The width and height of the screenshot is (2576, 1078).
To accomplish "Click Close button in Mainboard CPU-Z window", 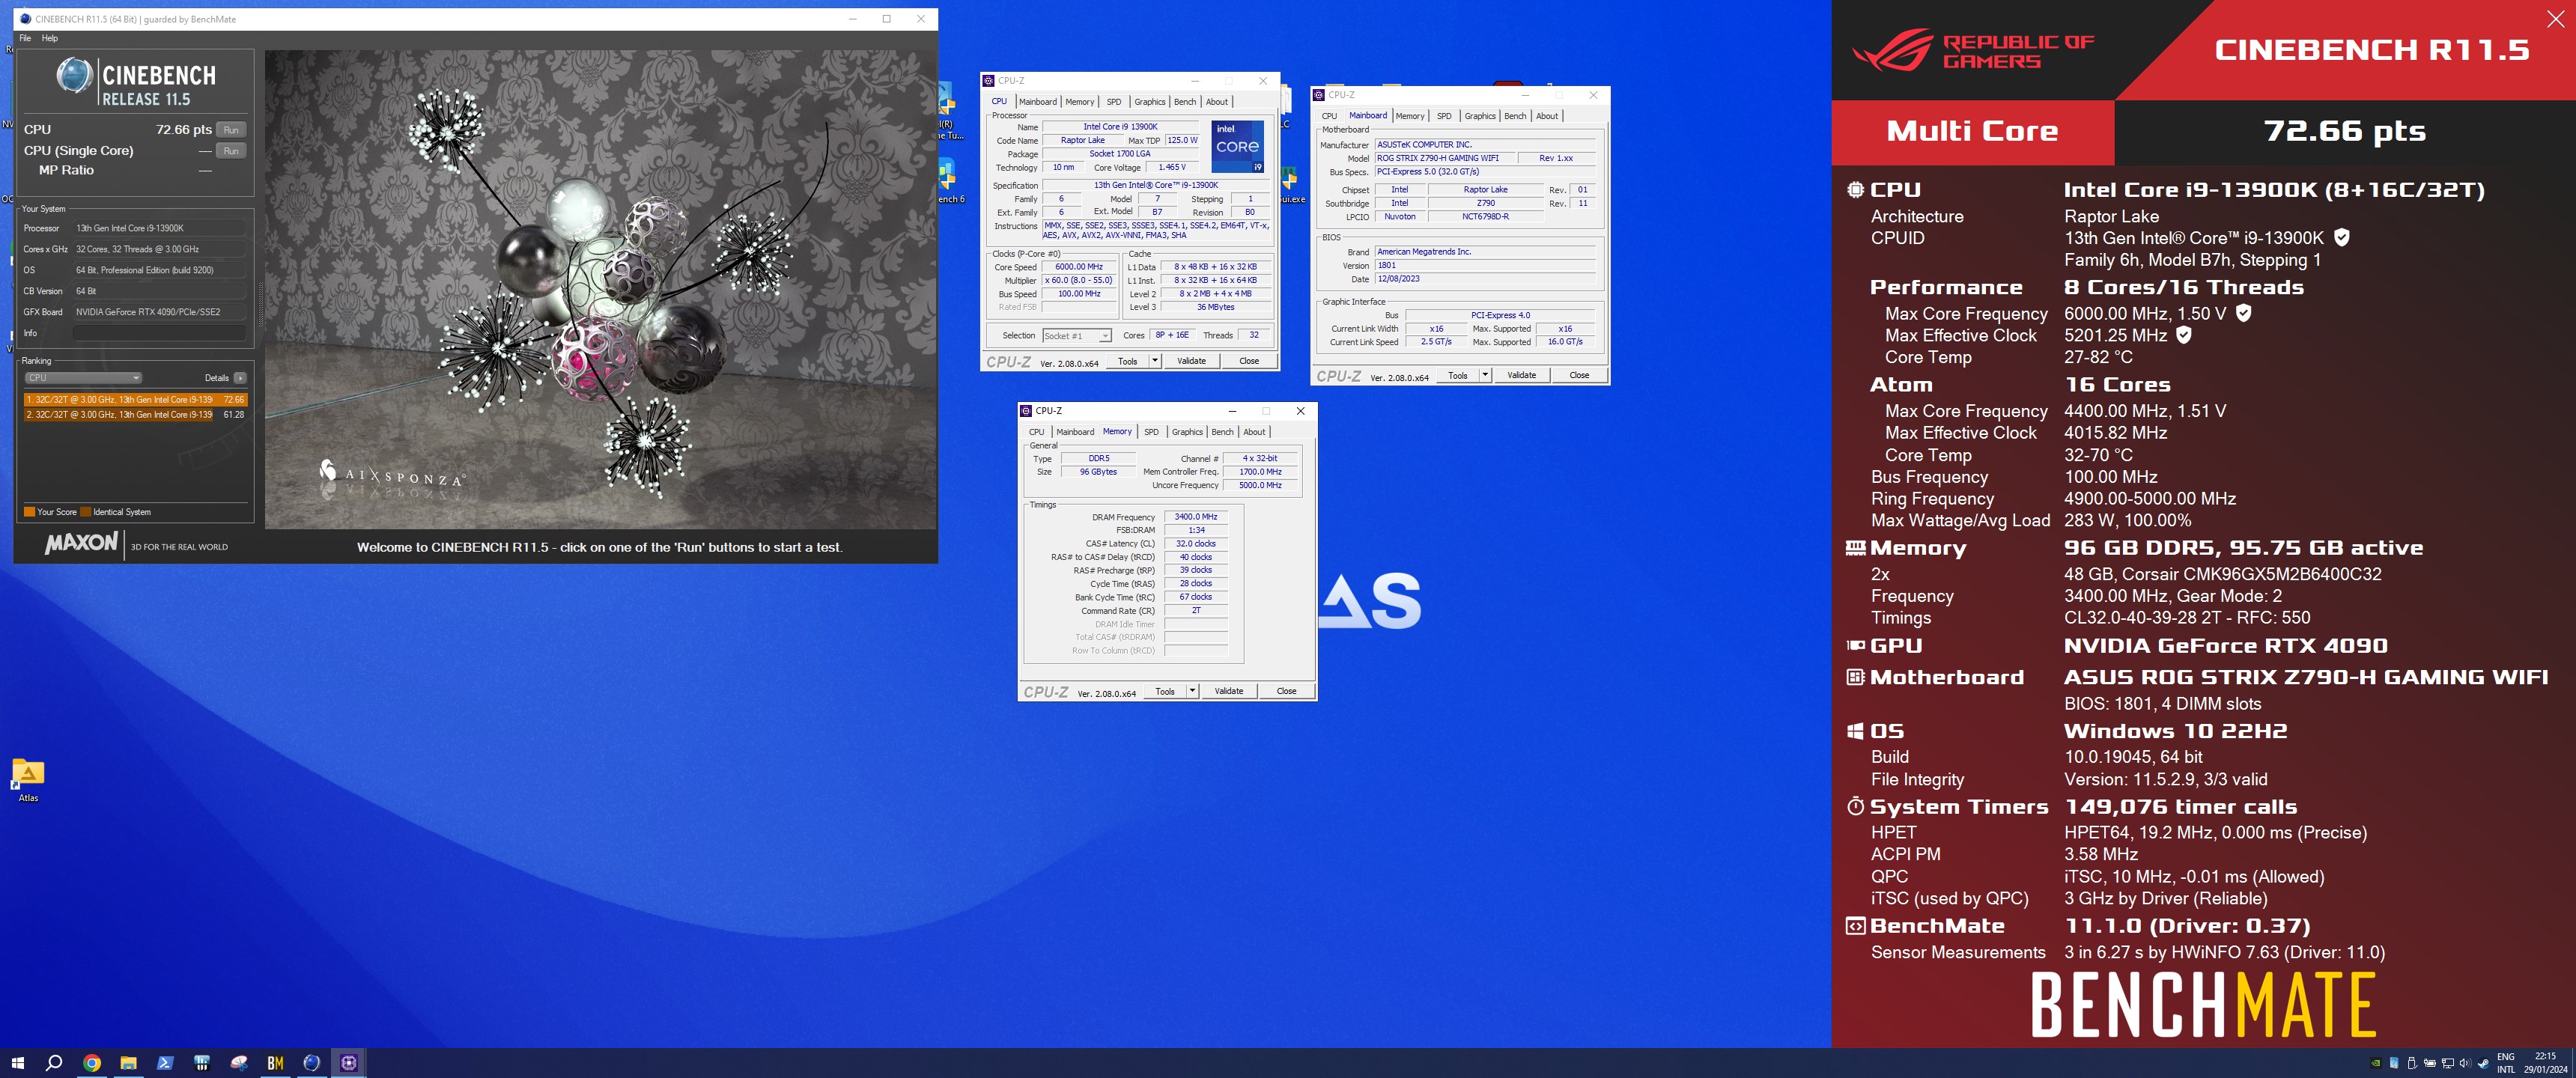I will click(1579, 375).
